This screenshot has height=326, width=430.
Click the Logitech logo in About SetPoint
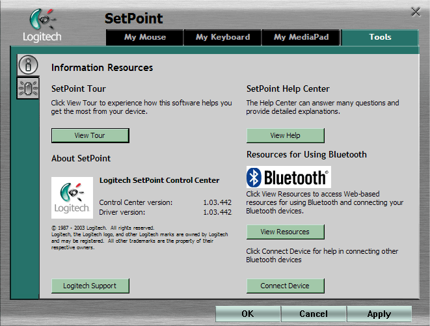72,198
